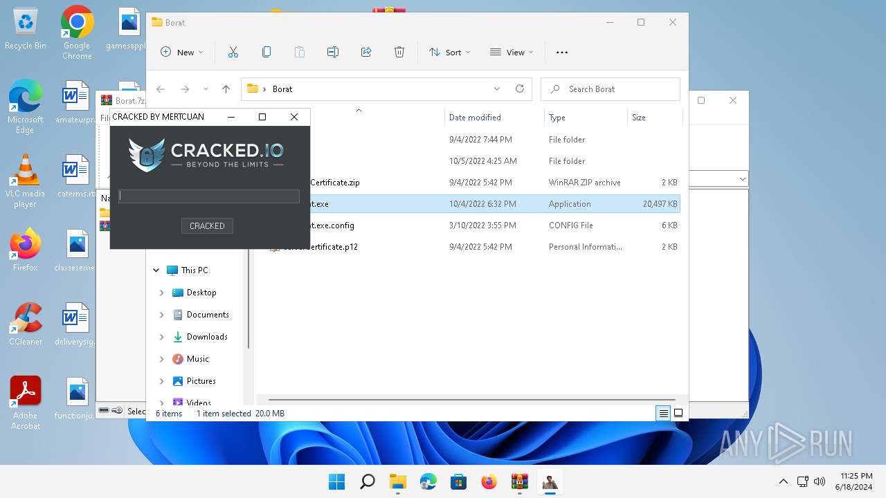The height and width of the screenshot is (498, 886).
Task: Collapse the This PC tree node
Action: (156, 270)
